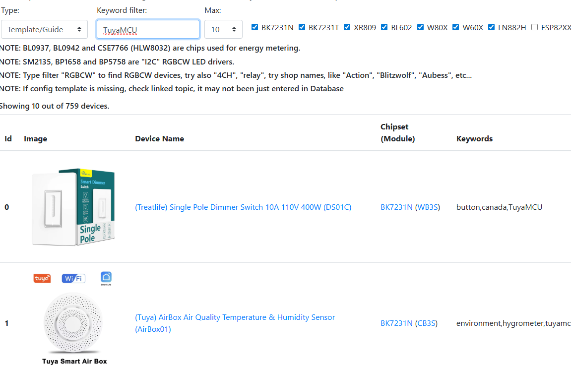Open the WB3S module link
Viewport: 571px width, 369px height.
tap(428, 207)
